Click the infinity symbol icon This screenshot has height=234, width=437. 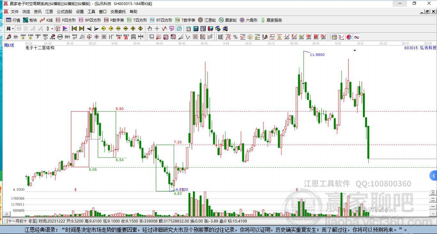356,37
